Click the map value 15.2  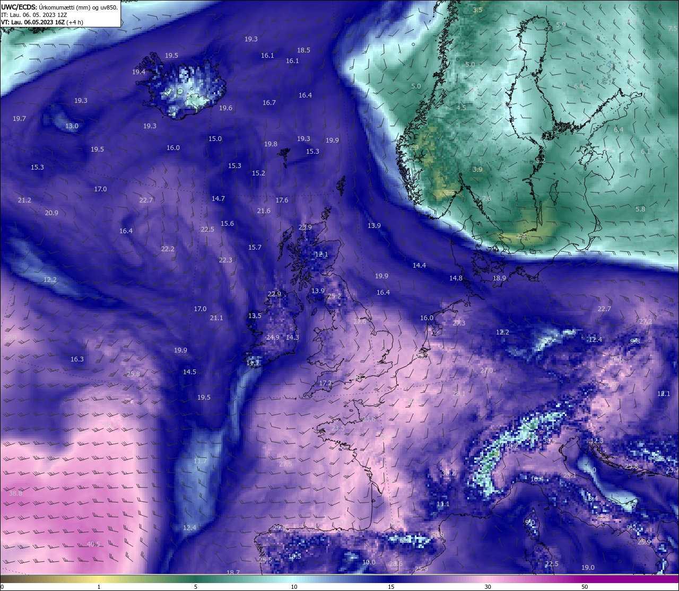coord(258,173)
